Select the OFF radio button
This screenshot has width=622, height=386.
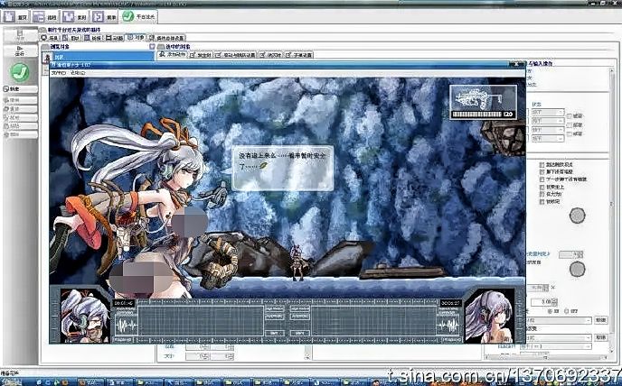(567, 311)
